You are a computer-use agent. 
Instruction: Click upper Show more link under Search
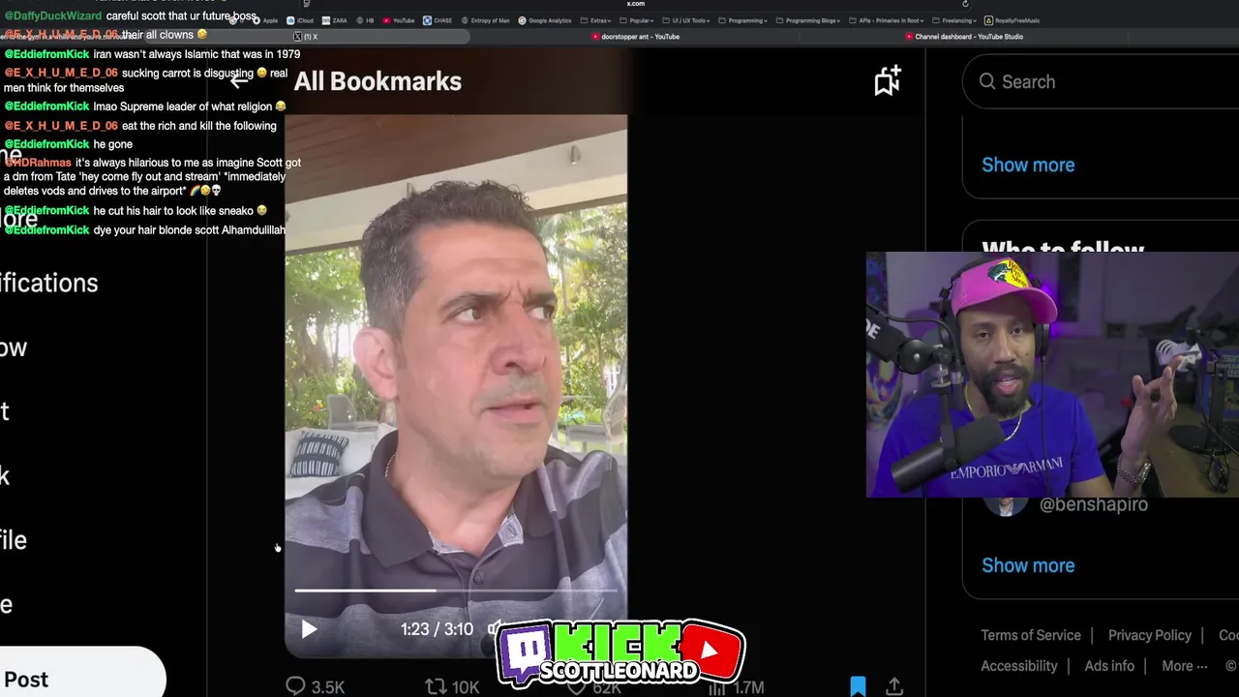pos(1028,165)
